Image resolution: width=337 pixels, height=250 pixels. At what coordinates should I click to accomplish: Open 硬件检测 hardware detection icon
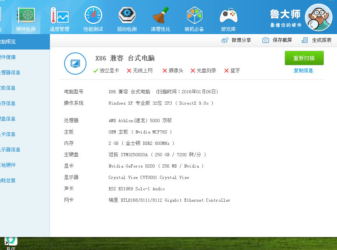tap(26, 19)
